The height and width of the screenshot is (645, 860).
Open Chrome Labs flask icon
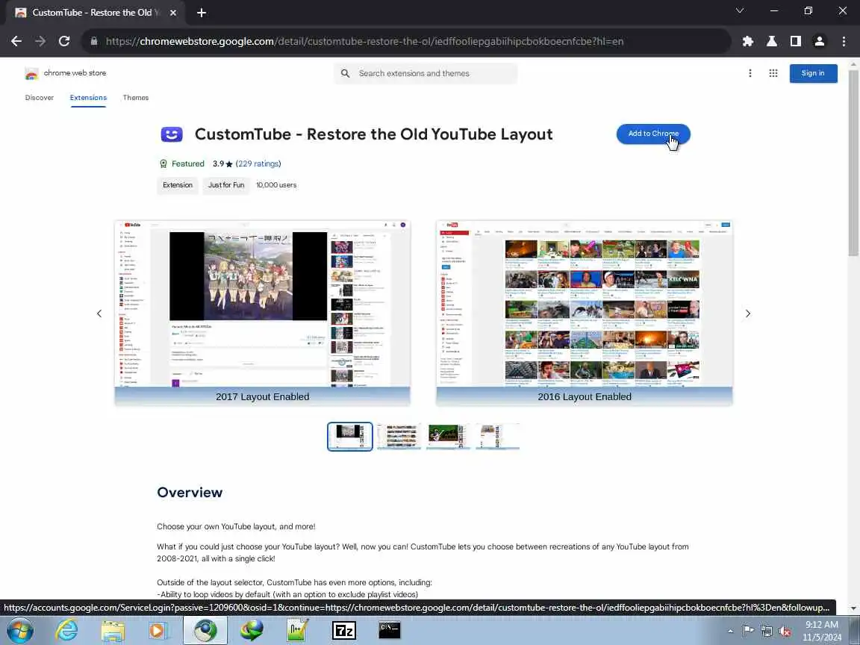pyautogui.click(x=772, y=41)
